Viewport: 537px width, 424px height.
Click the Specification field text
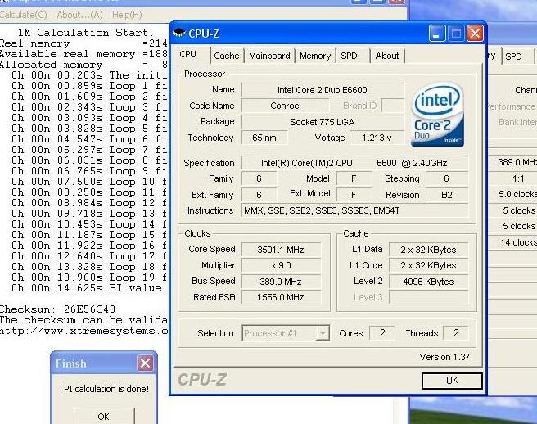[x=354, y=163]
